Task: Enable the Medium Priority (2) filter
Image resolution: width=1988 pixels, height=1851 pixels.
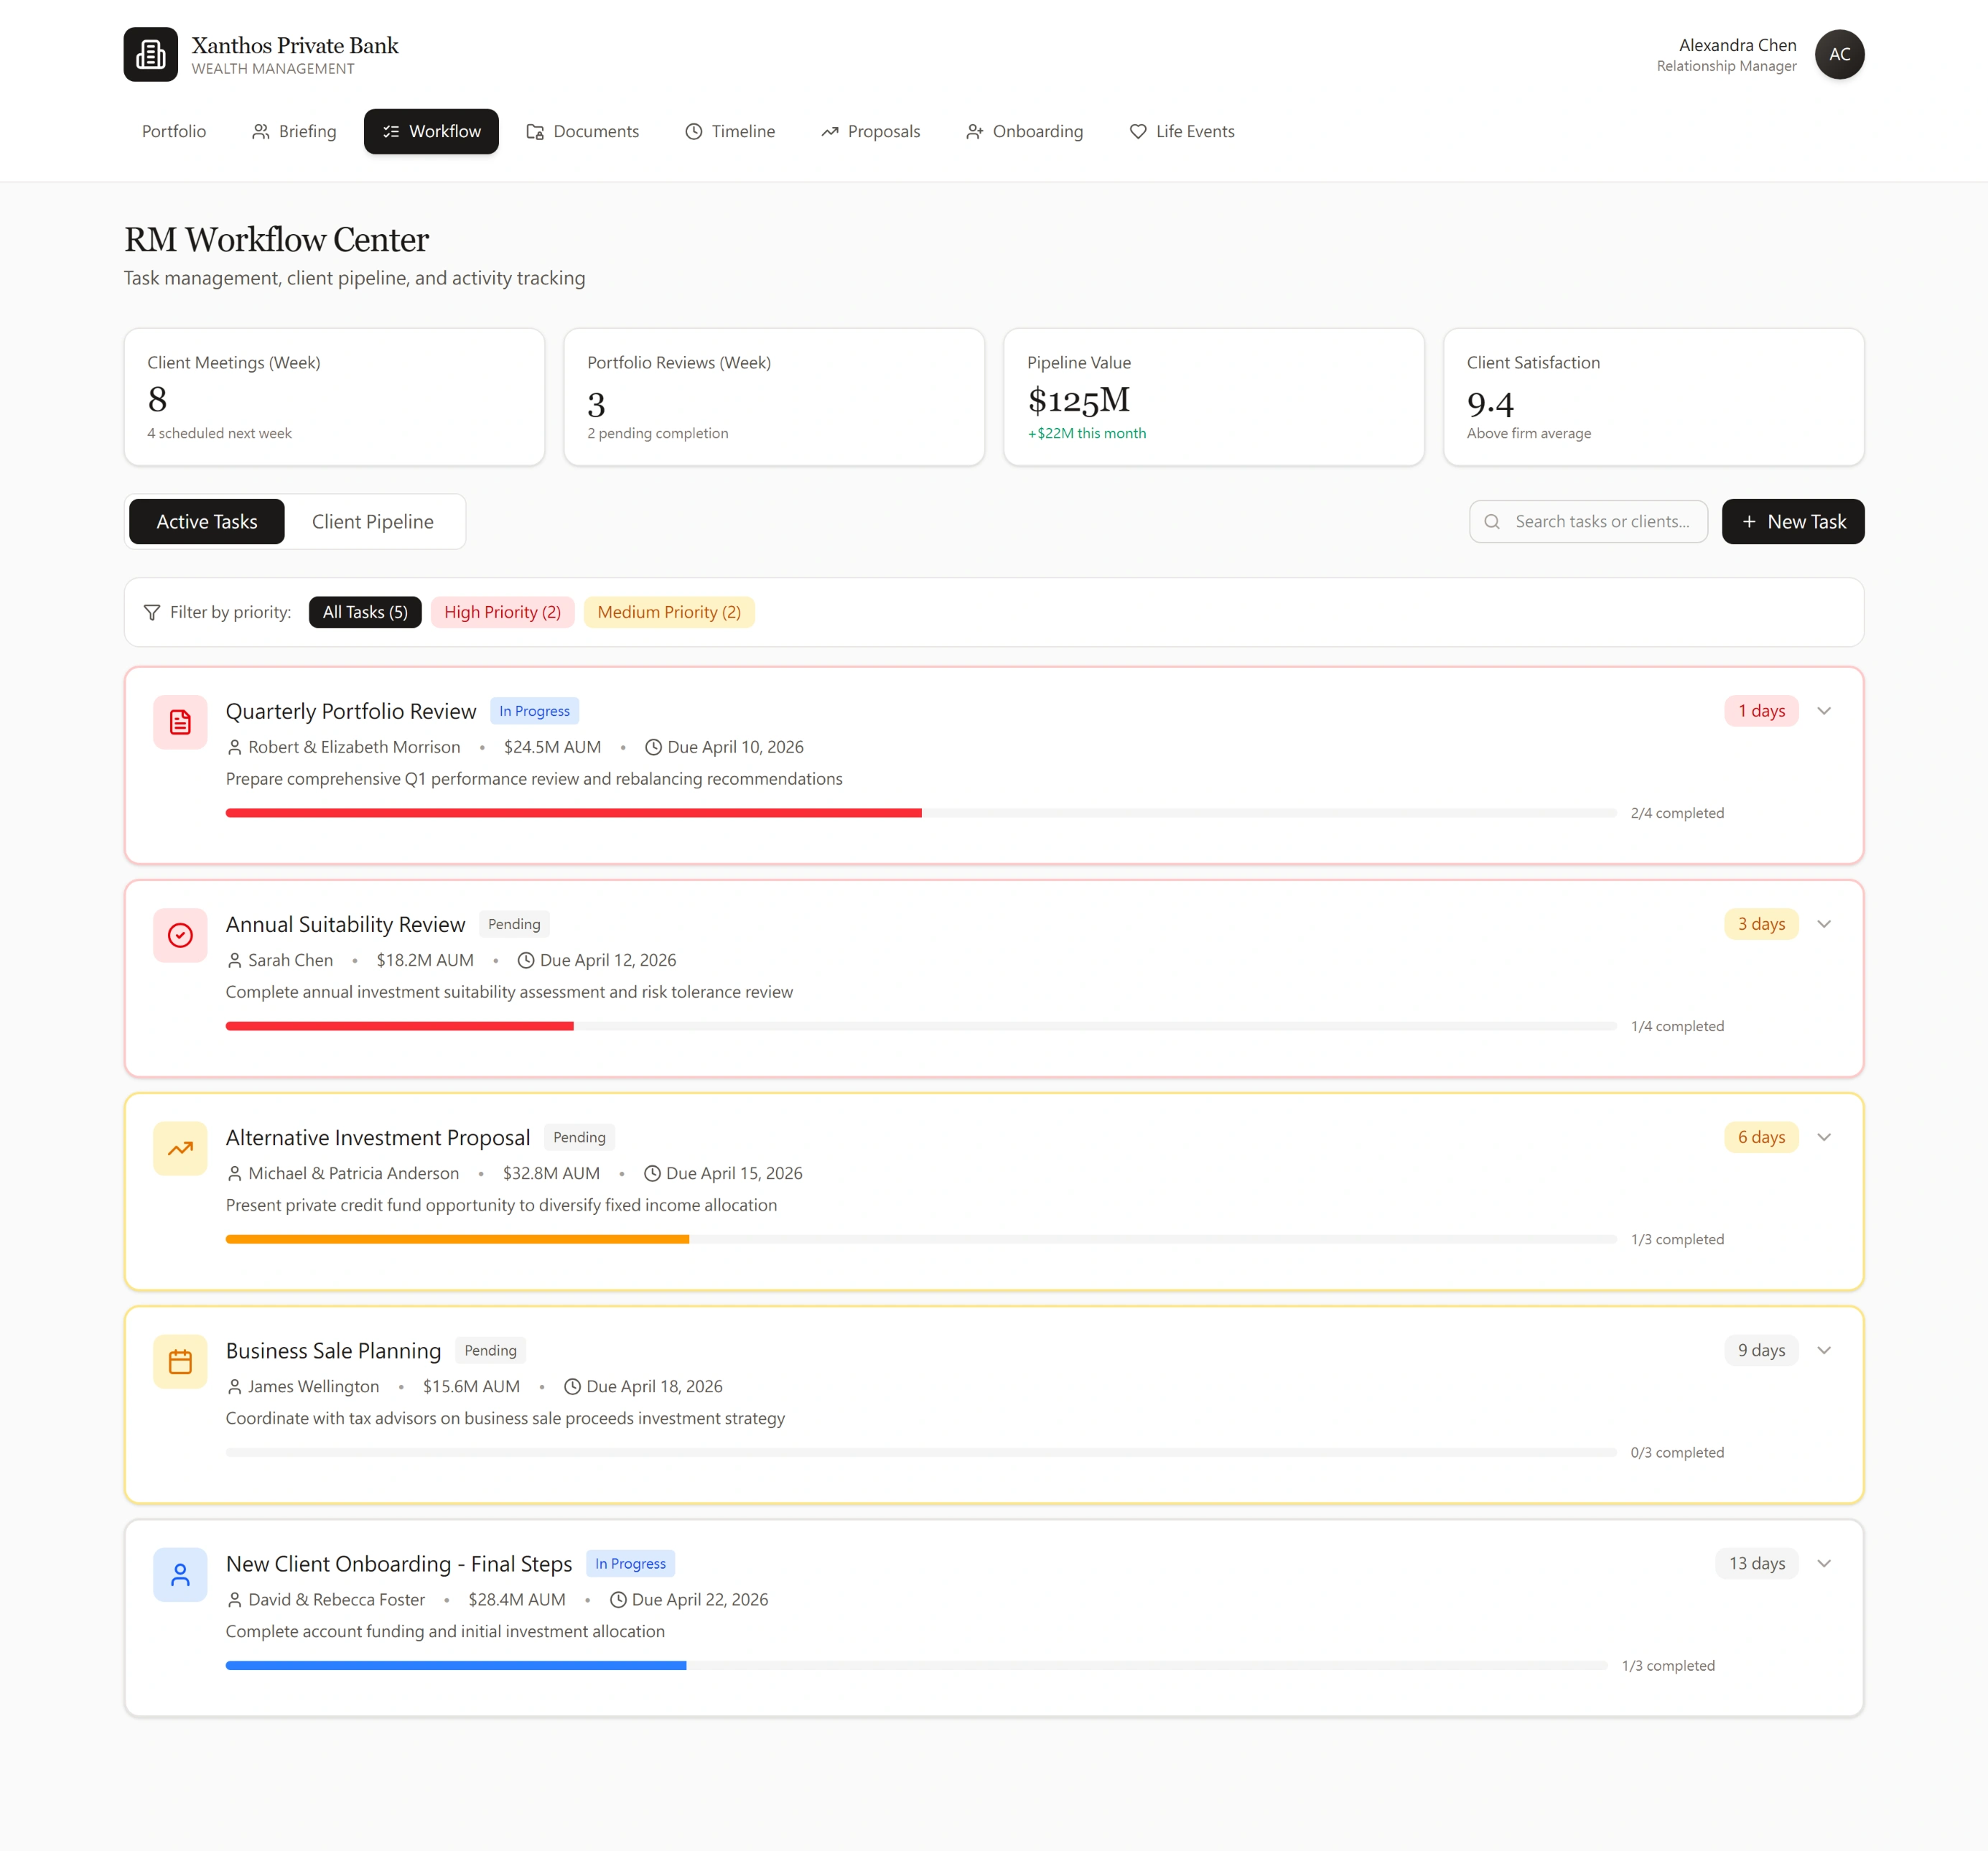Action: 669,611
